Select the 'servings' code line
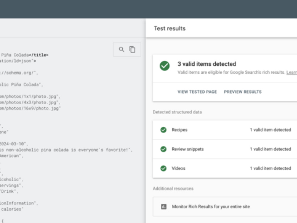 [x=11, y=186]
